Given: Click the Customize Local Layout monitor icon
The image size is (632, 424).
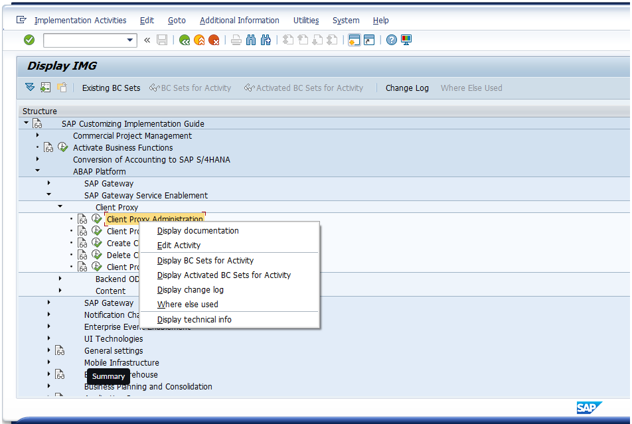Looking at the screenshot, I should point(406,40).
